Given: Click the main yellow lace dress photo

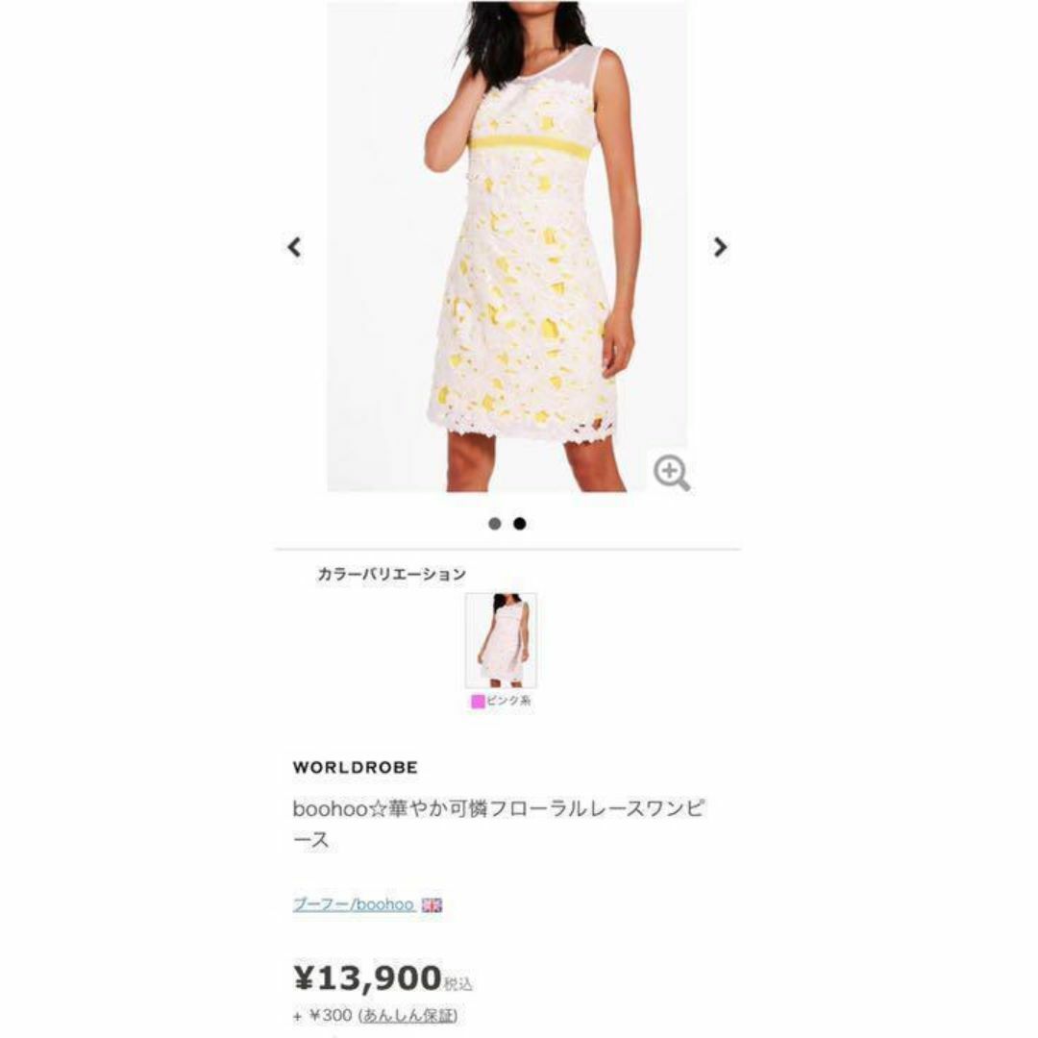Looking at the screenshot, I should coord(507,246).
